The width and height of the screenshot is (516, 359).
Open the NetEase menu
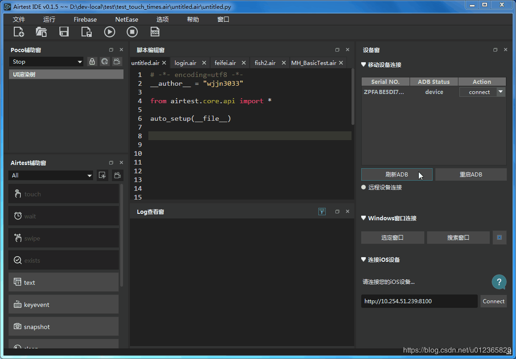click(127, 19)
